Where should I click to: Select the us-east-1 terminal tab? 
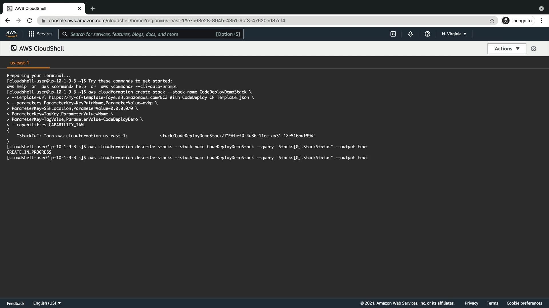pyautogui.click(x=19, y=63)
